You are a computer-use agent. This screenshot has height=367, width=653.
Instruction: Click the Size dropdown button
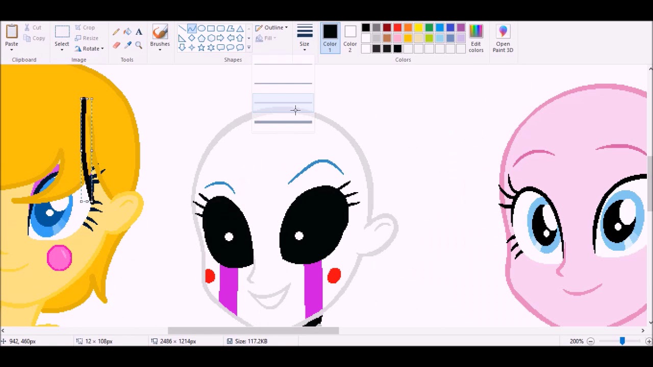click(305, 38)
